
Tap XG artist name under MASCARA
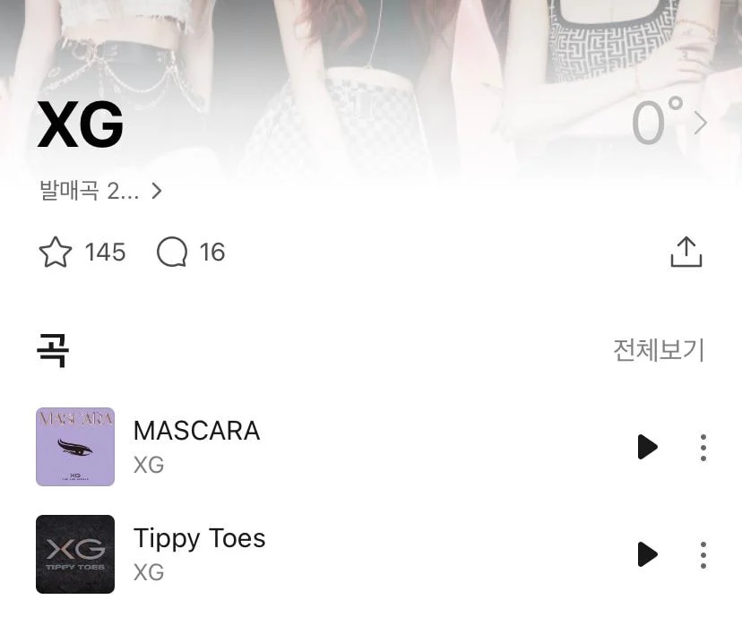pos(149,465)
